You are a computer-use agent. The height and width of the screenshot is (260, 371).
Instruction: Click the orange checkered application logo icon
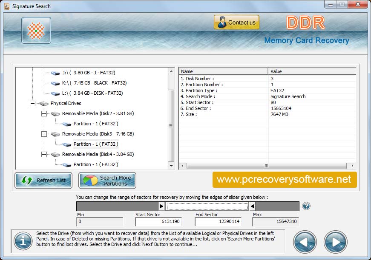tap(36, 31)
